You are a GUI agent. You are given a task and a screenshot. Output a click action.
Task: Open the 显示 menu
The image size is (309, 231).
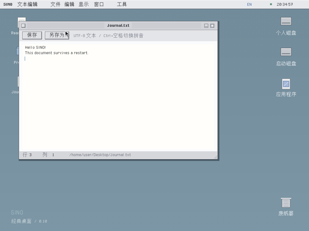(84, 4)
